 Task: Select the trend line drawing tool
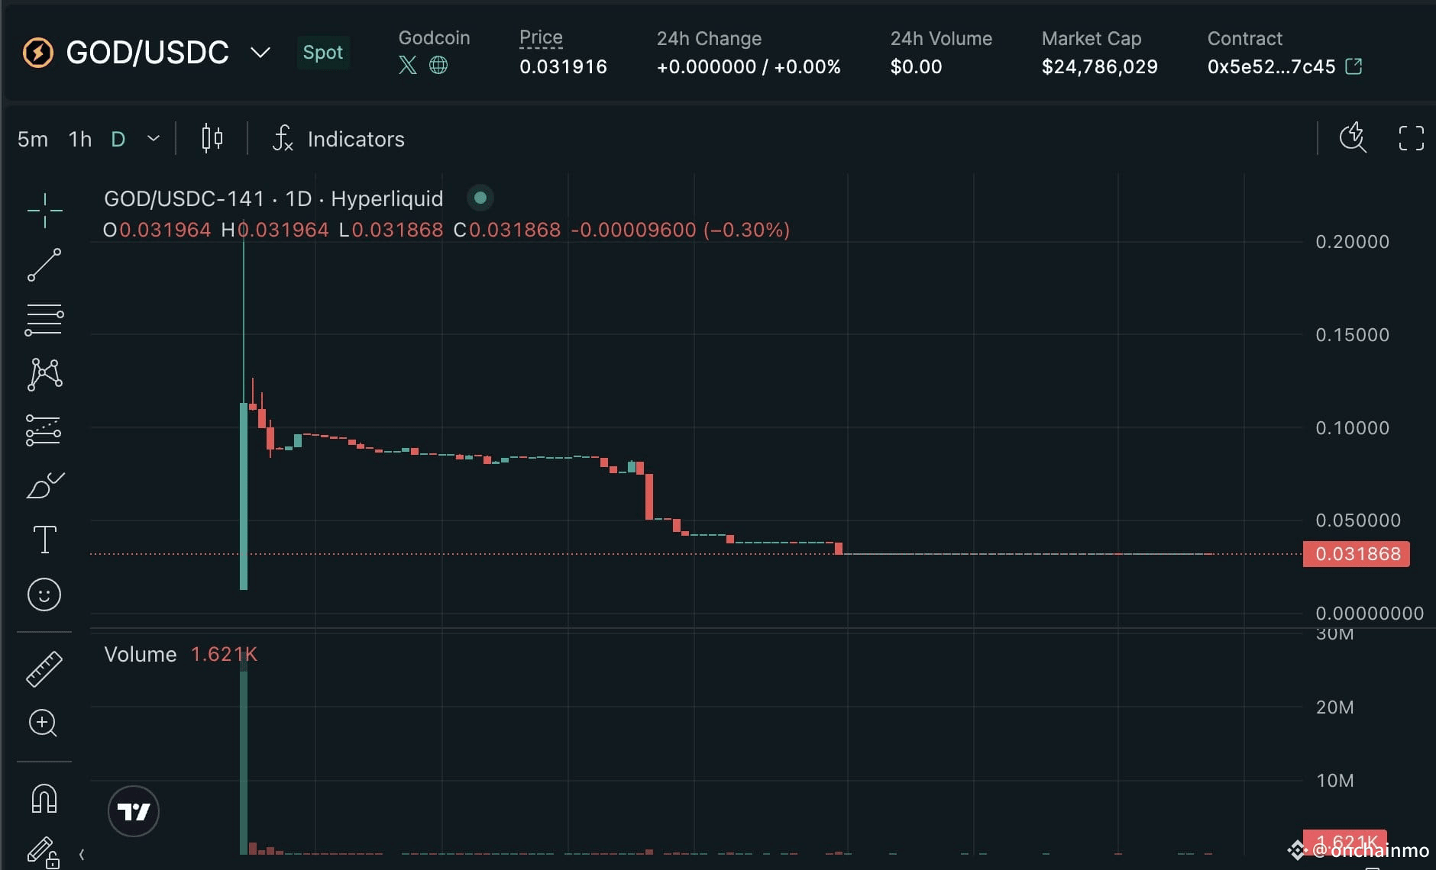coord(44,265)
